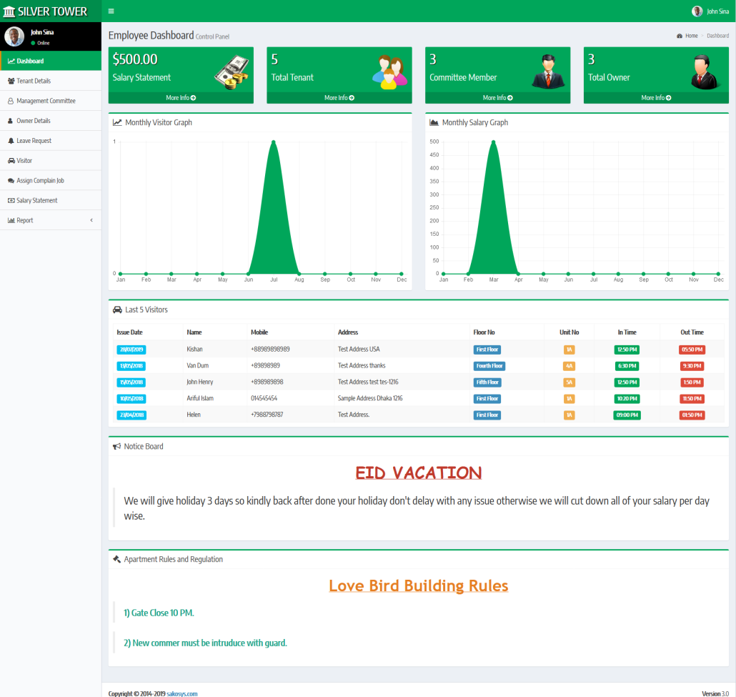The image size is (736, 697).
Task: Click the people icon on Total Tenant card
Action: (x=389, y=71)
